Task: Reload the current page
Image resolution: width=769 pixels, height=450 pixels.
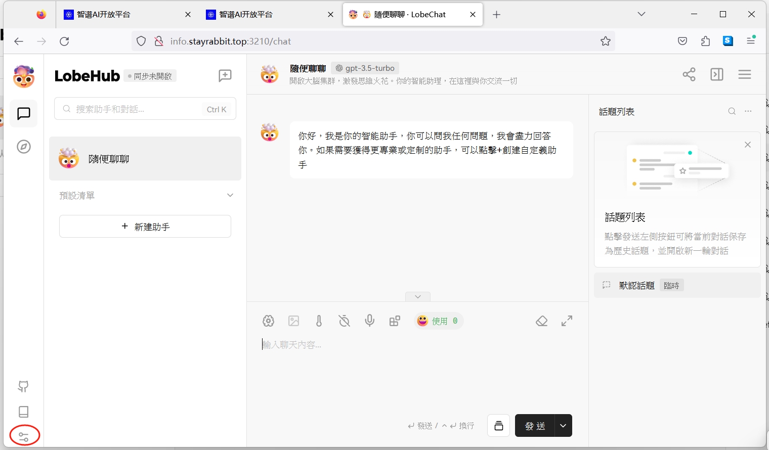Action: tap(64, 41)
